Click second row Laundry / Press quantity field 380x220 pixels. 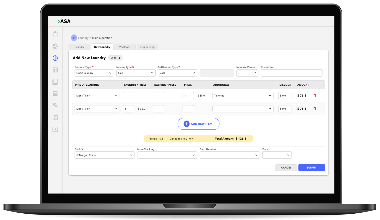(x=128, y=109)
